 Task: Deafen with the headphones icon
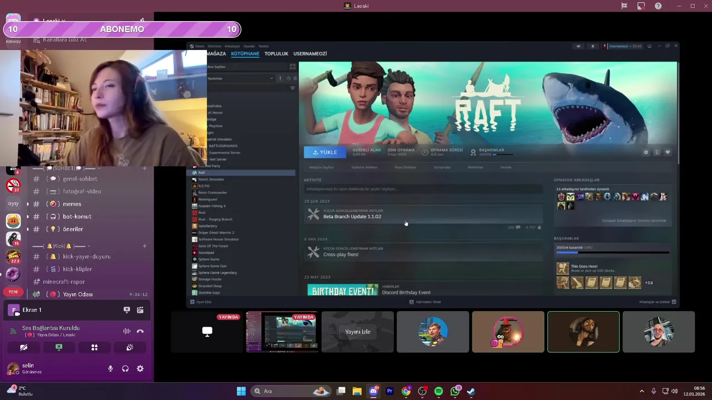click(125, 368)
